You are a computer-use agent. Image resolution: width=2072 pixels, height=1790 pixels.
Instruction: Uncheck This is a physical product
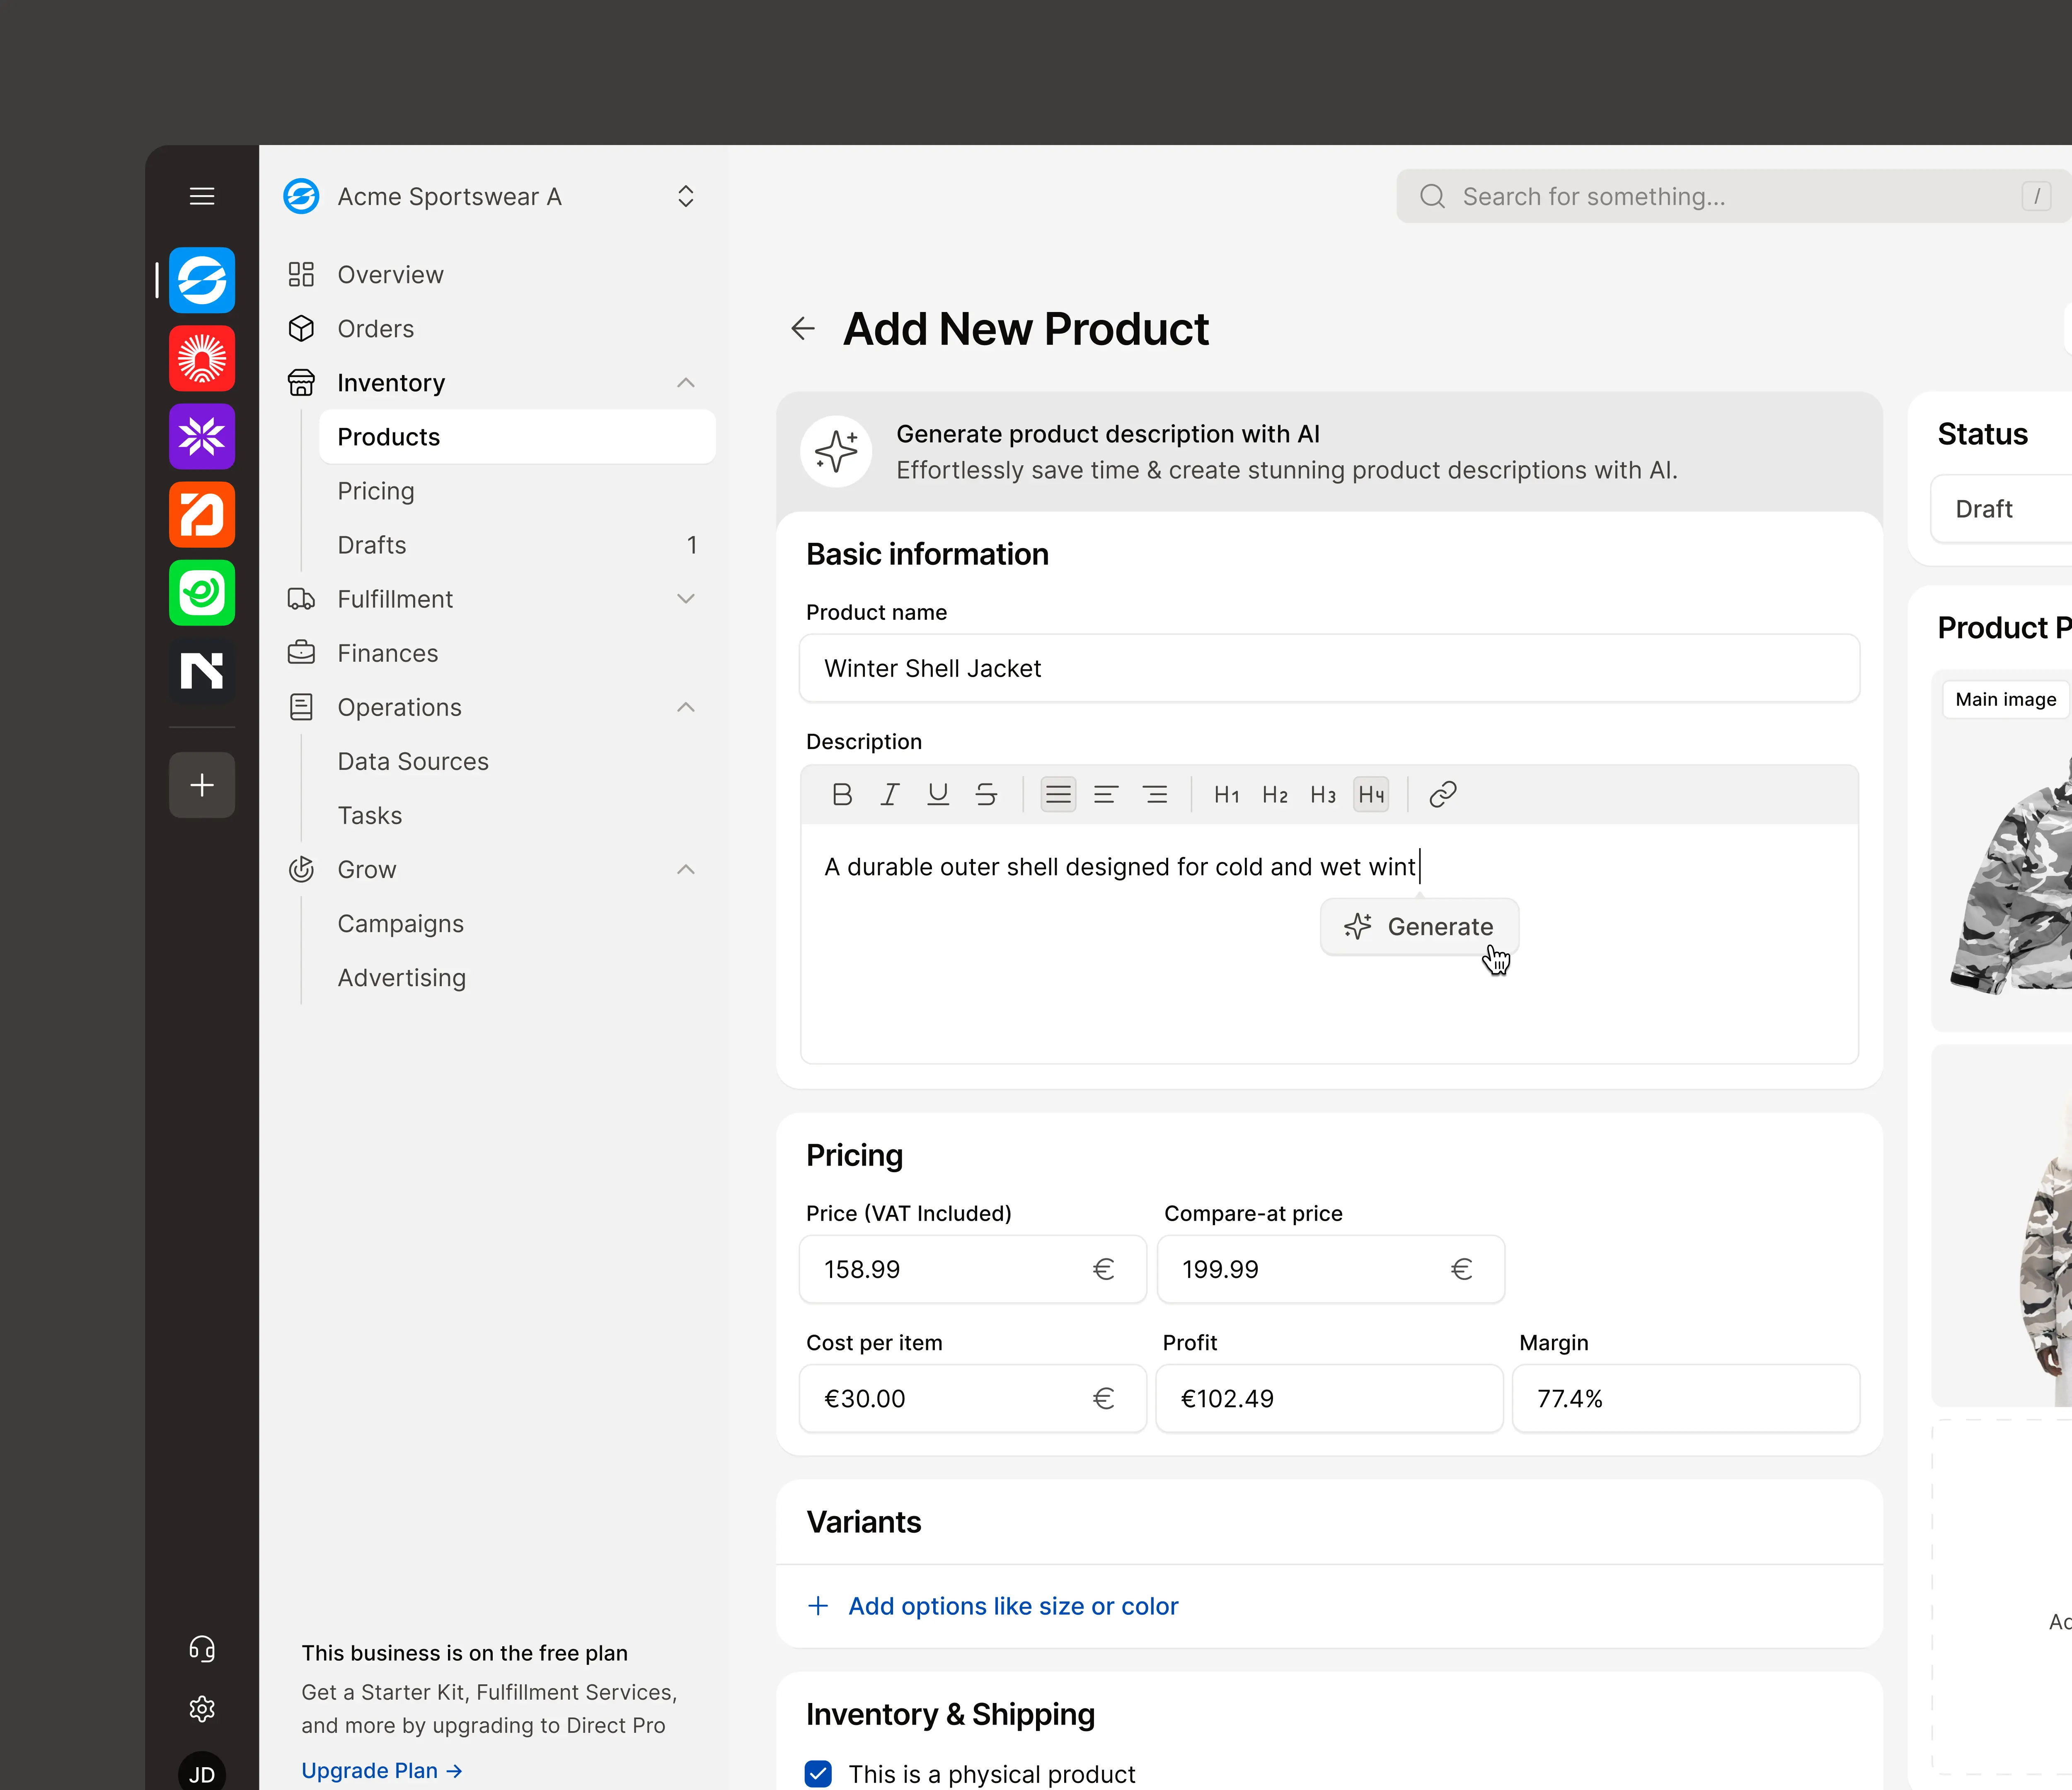coord(818,1773)
